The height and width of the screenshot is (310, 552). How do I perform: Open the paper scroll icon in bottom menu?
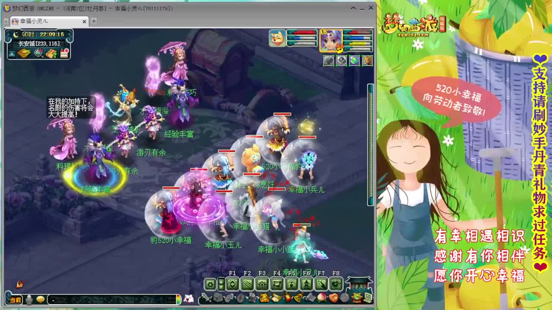276,298
